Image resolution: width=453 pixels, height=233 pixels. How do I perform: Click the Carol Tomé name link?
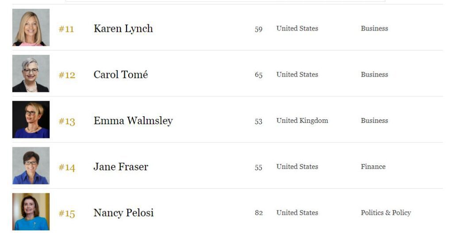point(121,74)
